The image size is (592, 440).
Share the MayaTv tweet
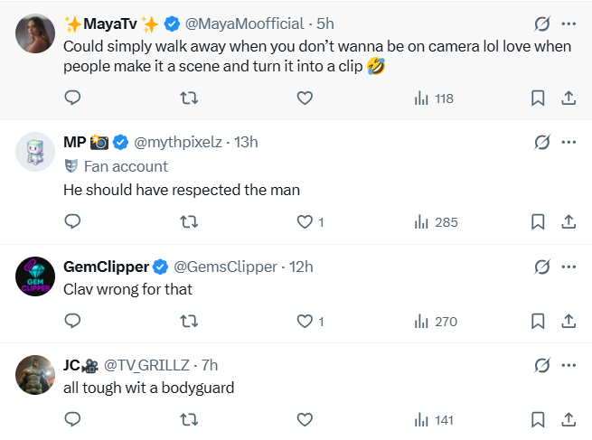pos(569,98)
